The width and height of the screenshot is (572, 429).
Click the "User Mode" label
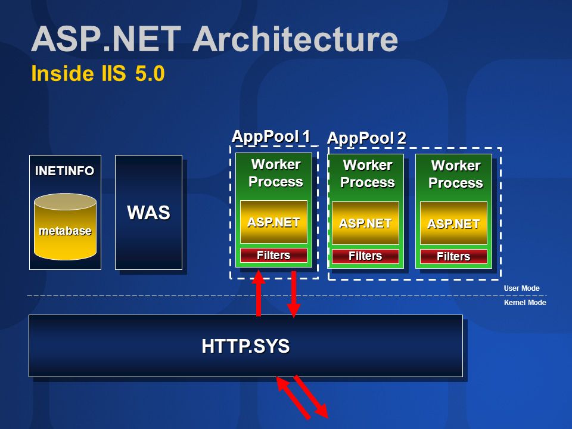click(x=522, y=288)
